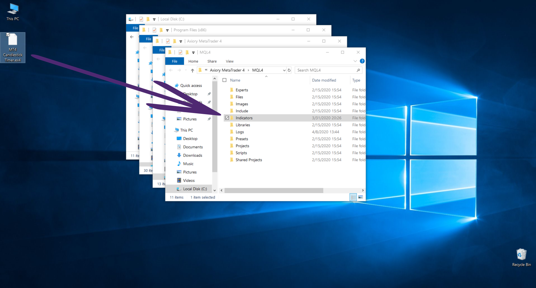
Task: Click the Scripts folder icon
Action: click(x=232, y=153)
